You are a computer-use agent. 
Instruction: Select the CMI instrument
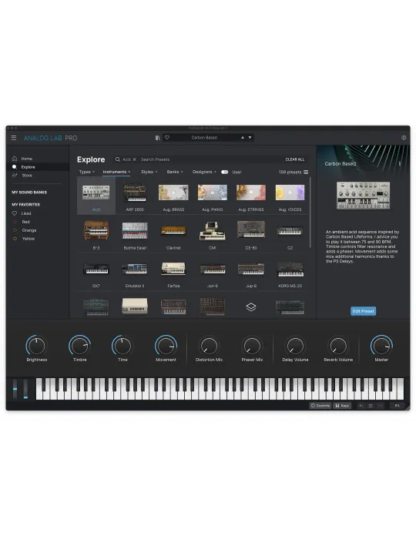coord(213,234)
